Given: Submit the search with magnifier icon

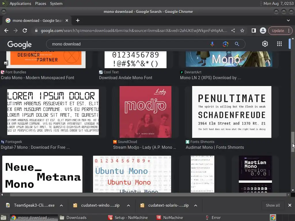Looking at the screenshot, I should click(237, 44).
